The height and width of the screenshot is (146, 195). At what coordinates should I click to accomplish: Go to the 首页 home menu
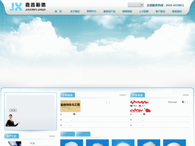(58, 12)
